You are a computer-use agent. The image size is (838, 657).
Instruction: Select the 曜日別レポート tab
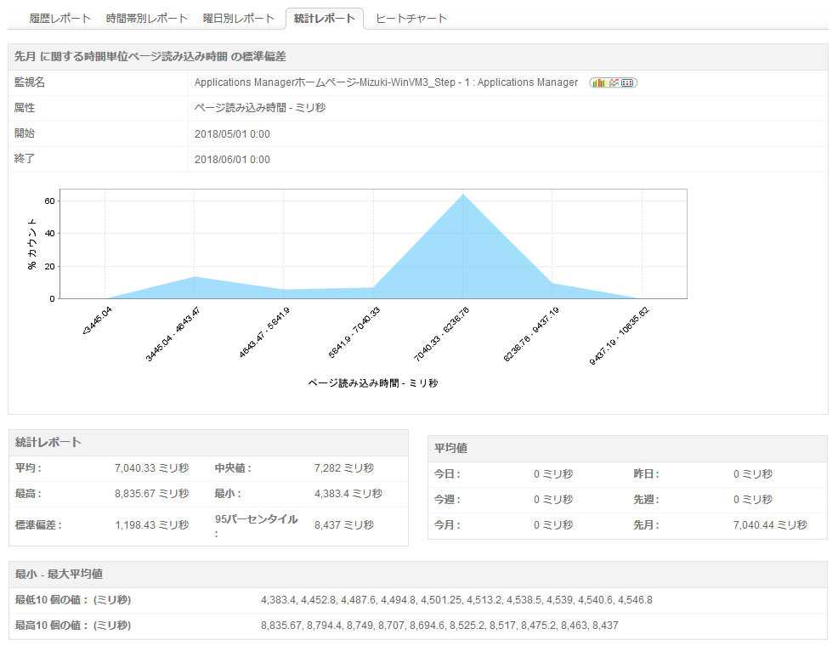point(239,18)
